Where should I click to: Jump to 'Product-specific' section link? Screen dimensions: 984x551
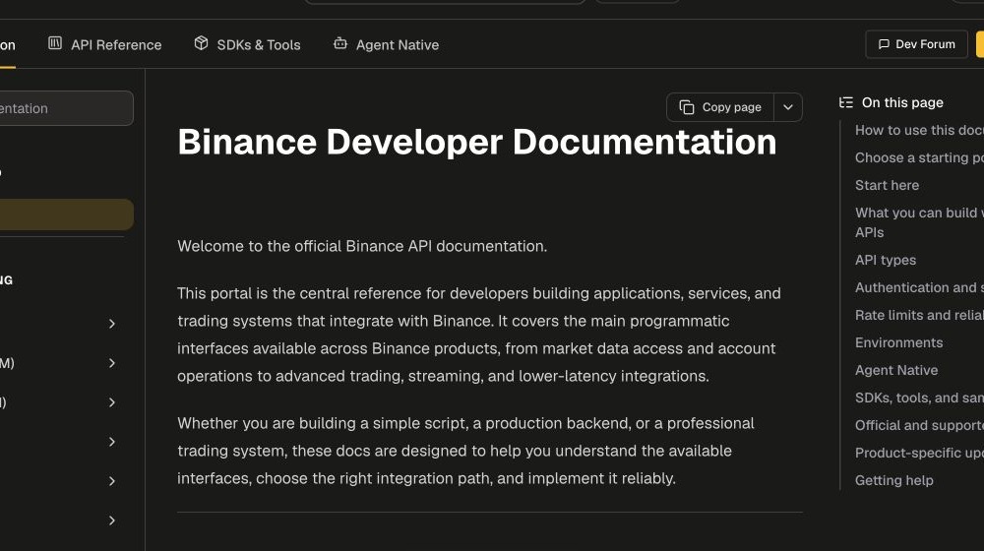919,454
